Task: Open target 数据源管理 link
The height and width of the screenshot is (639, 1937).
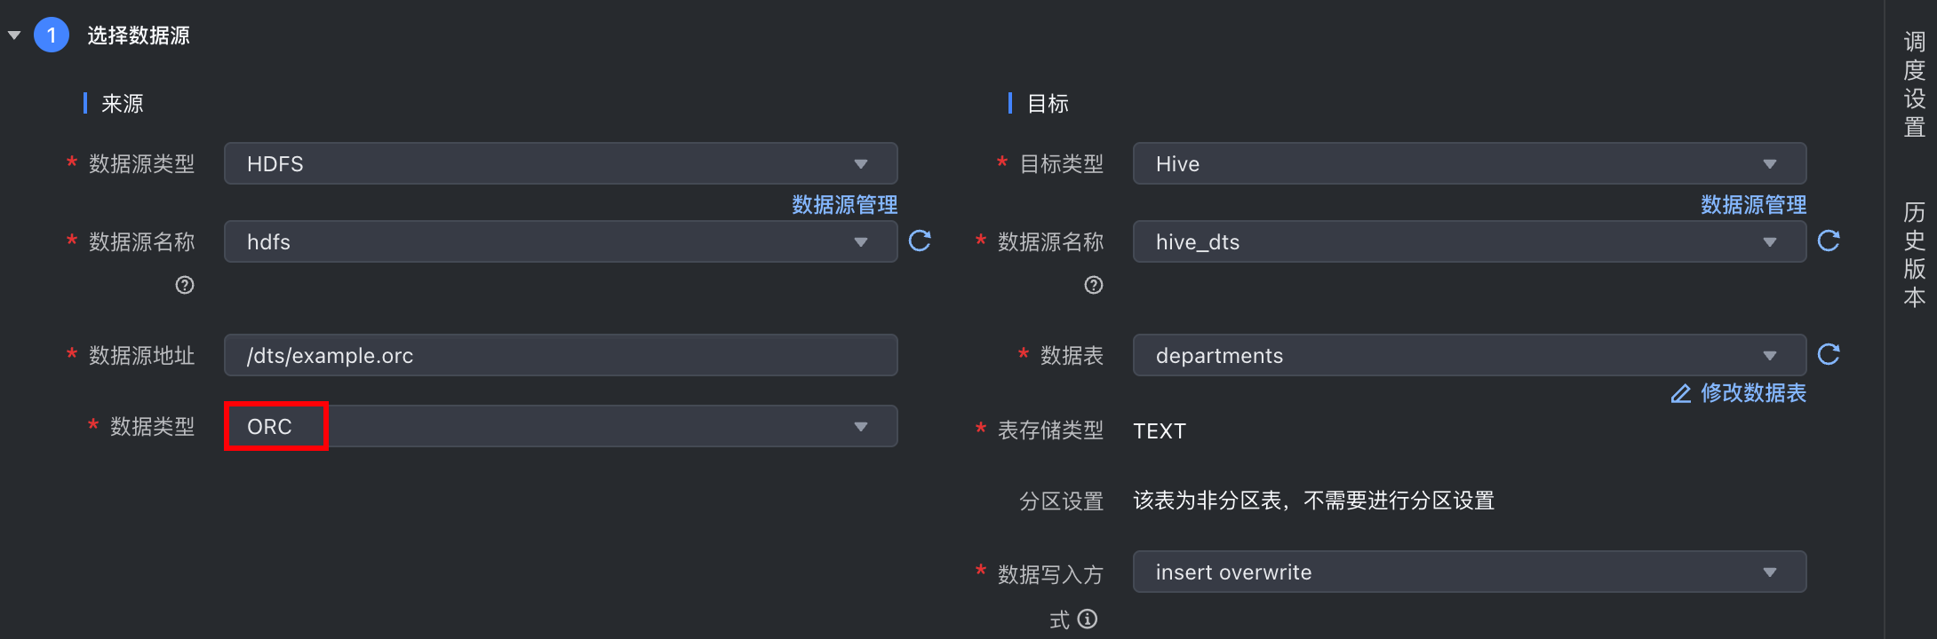Action: [x=1753, y=205]
